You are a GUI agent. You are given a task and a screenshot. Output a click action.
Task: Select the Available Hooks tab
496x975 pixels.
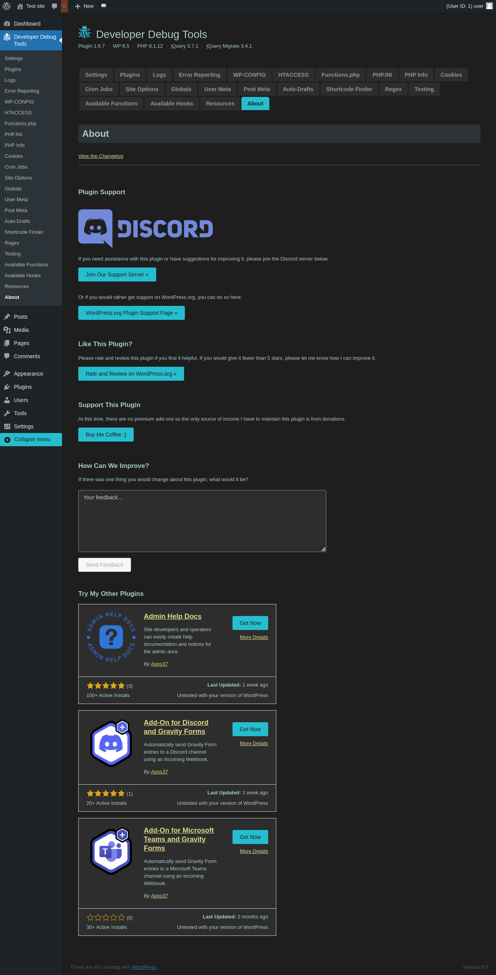tap(172, 104)
